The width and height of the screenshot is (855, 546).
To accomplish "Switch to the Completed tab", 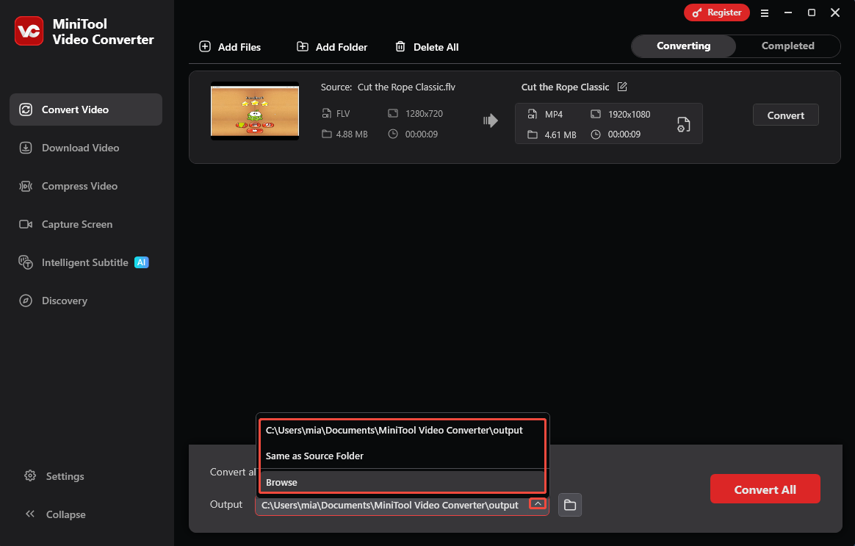I will 787,46.
